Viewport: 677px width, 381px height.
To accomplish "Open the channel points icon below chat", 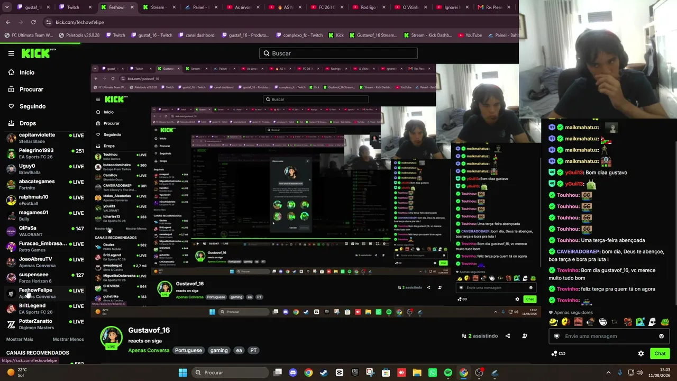I will (557, 353).
